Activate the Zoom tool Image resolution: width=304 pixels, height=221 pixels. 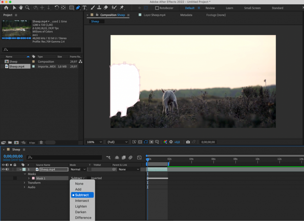tap(27, 8)
